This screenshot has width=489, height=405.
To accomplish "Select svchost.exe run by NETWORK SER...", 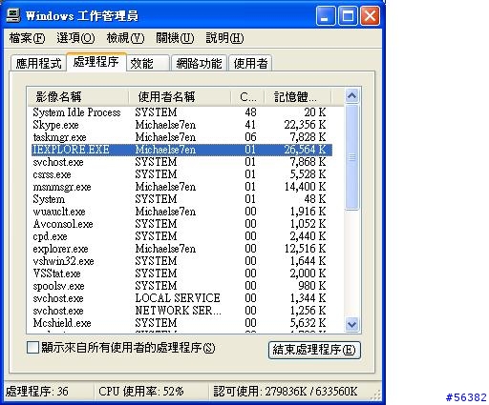I will 181,311.
